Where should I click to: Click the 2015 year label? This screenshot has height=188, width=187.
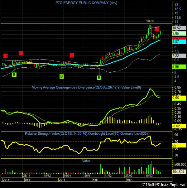tap(62, 180)
